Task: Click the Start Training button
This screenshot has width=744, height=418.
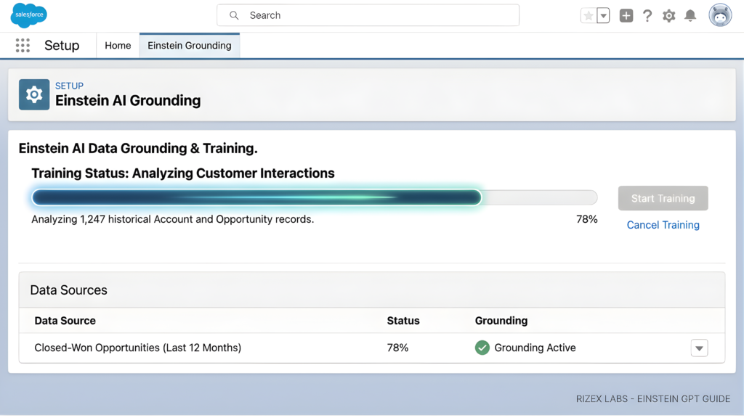Action: [x=663, y=197]
